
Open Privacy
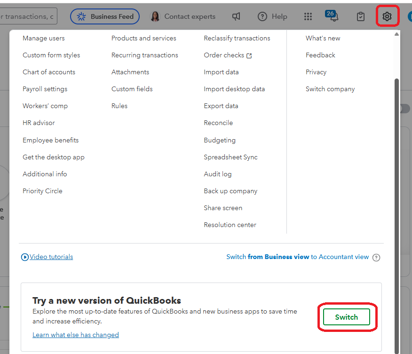pos(316,72)
